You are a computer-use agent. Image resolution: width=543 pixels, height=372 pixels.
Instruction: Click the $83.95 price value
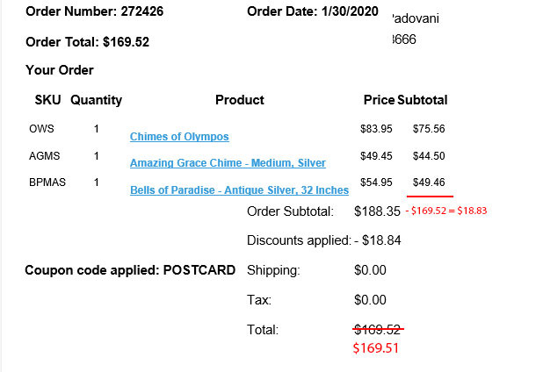(x=376, y=129)
